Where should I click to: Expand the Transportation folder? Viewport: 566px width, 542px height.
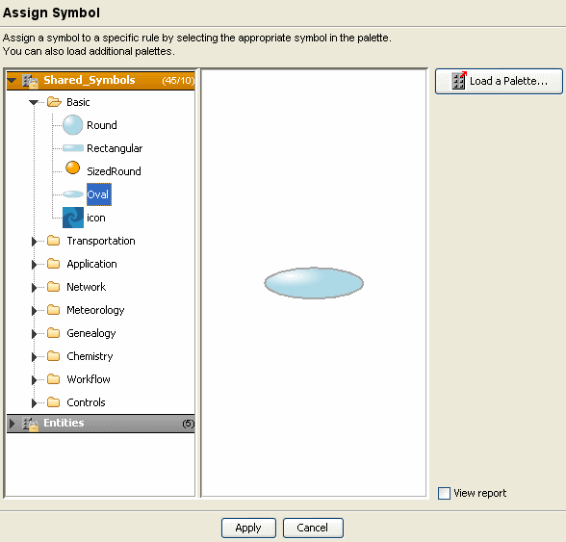(x=35, y=242)
